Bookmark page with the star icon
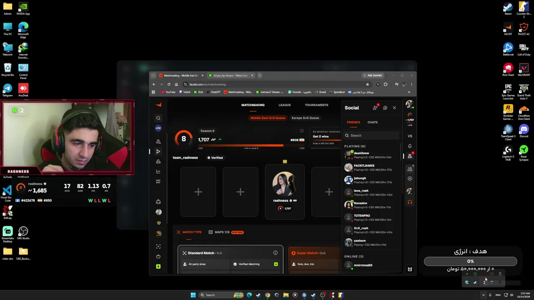 pyautogui.click(x=368, y=84)
